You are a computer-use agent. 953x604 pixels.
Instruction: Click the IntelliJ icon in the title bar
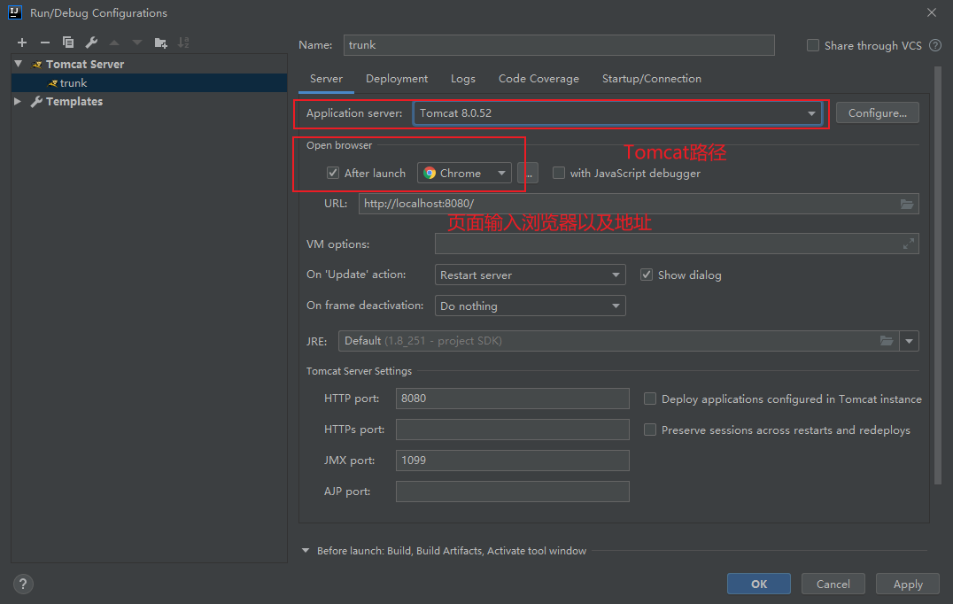[x=15, y=12]
